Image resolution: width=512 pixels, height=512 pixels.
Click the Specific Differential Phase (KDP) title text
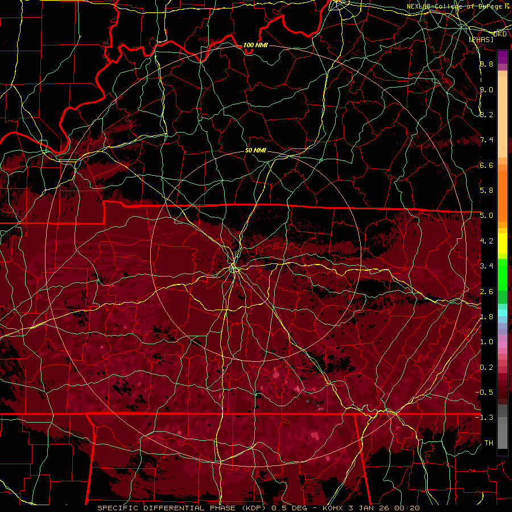[181, 508]
